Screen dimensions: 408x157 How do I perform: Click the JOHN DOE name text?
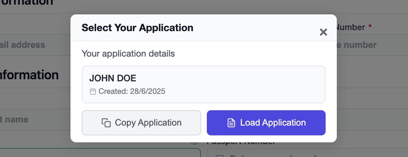click(113, 78)
